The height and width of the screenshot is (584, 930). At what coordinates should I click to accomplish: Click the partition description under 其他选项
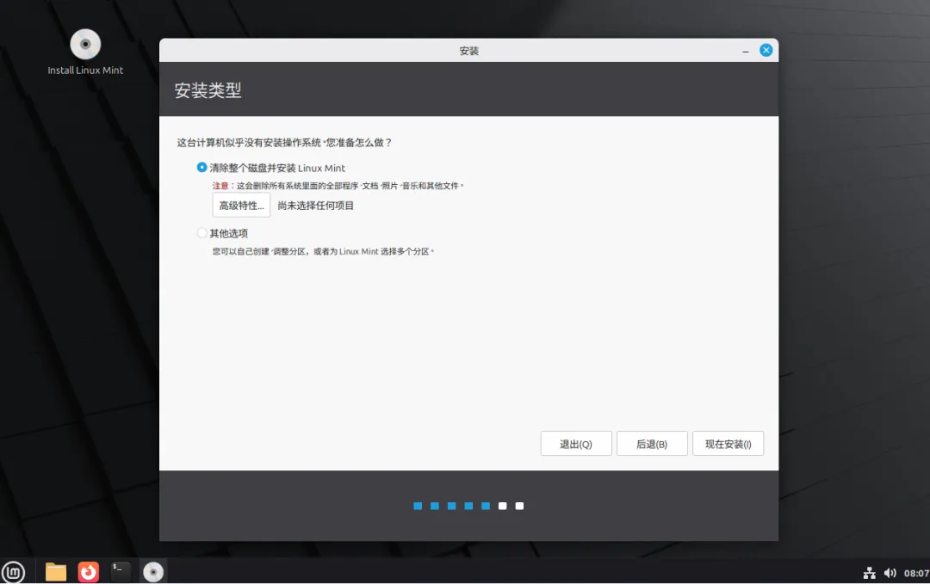coord(323,251)
